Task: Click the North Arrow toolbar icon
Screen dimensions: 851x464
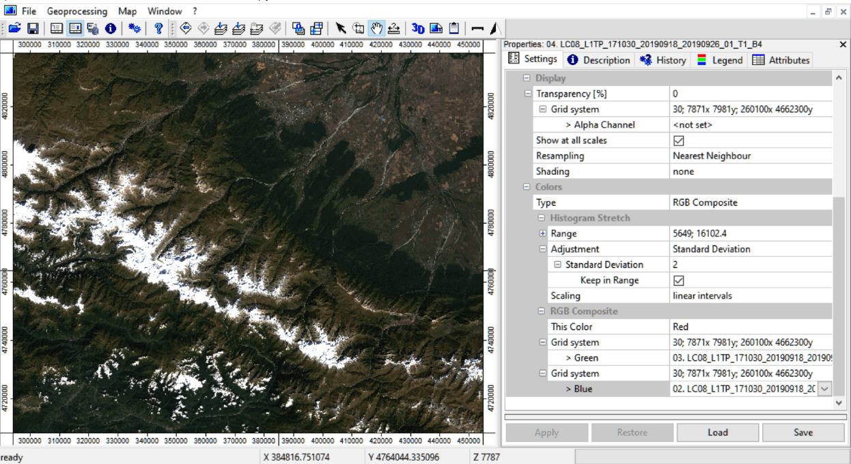Action: (495, 29)
